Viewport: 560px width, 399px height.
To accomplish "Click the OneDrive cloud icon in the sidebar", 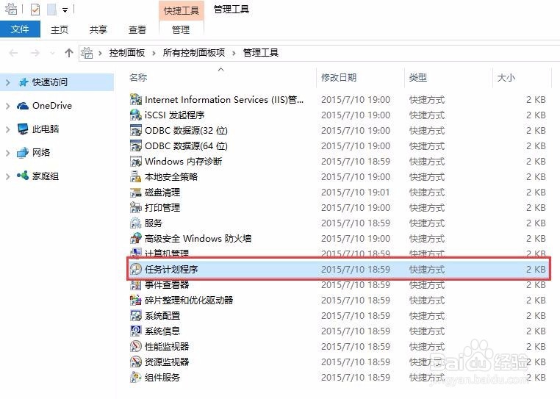I will tap(23, 106).
